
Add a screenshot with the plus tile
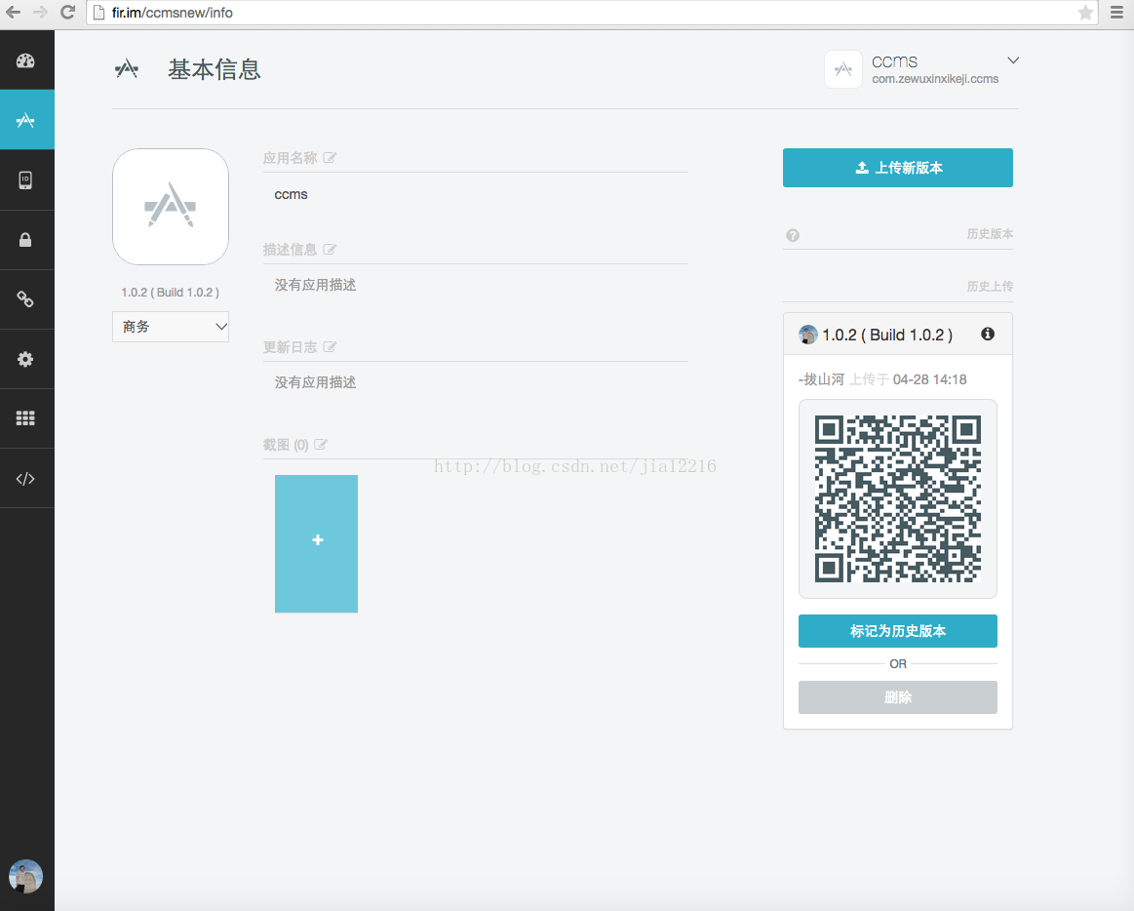point(316,543)
